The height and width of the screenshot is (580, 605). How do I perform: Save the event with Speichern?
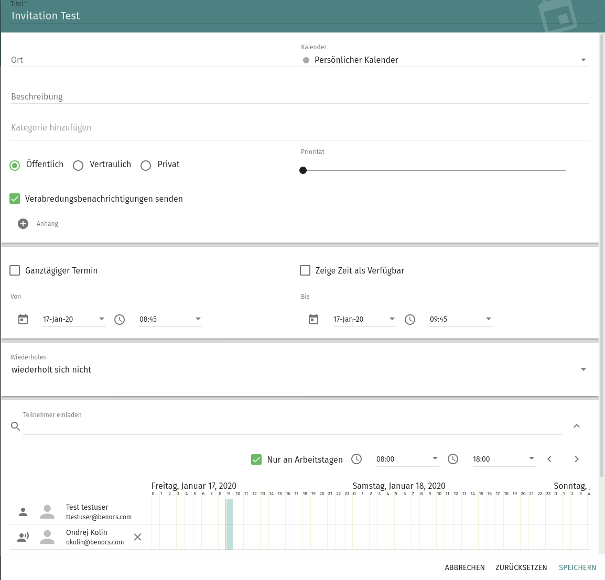point(577,567)
